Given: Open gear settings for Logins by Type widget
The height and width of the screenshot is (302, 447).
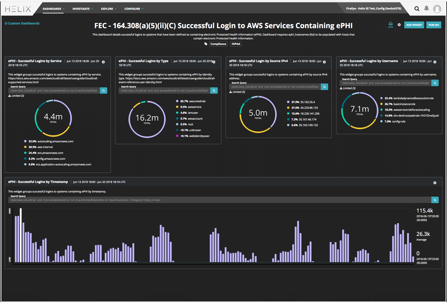Looking at the screenshot, I should (214, 62).
